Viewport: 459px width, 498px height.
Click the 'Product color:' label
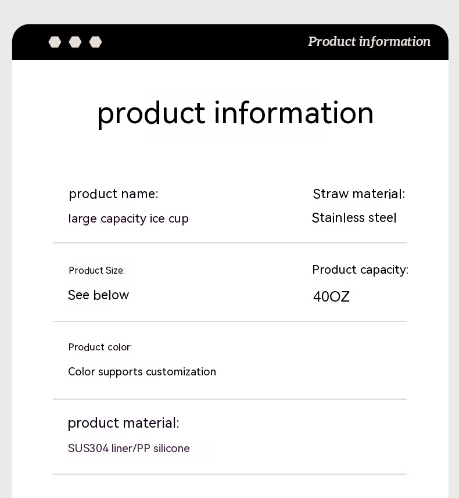coord(100,347)
